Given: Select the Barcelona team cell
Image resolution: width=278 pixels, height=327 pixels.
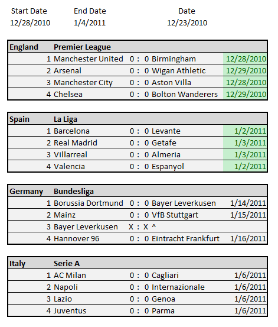Looking at the screenshot, I should (71, 131).
